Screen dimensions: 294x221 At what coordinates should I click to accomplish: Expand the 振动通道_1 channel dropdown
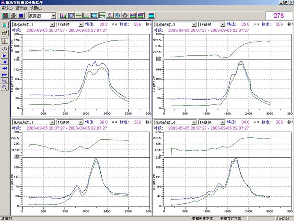(x=53, y=24)
